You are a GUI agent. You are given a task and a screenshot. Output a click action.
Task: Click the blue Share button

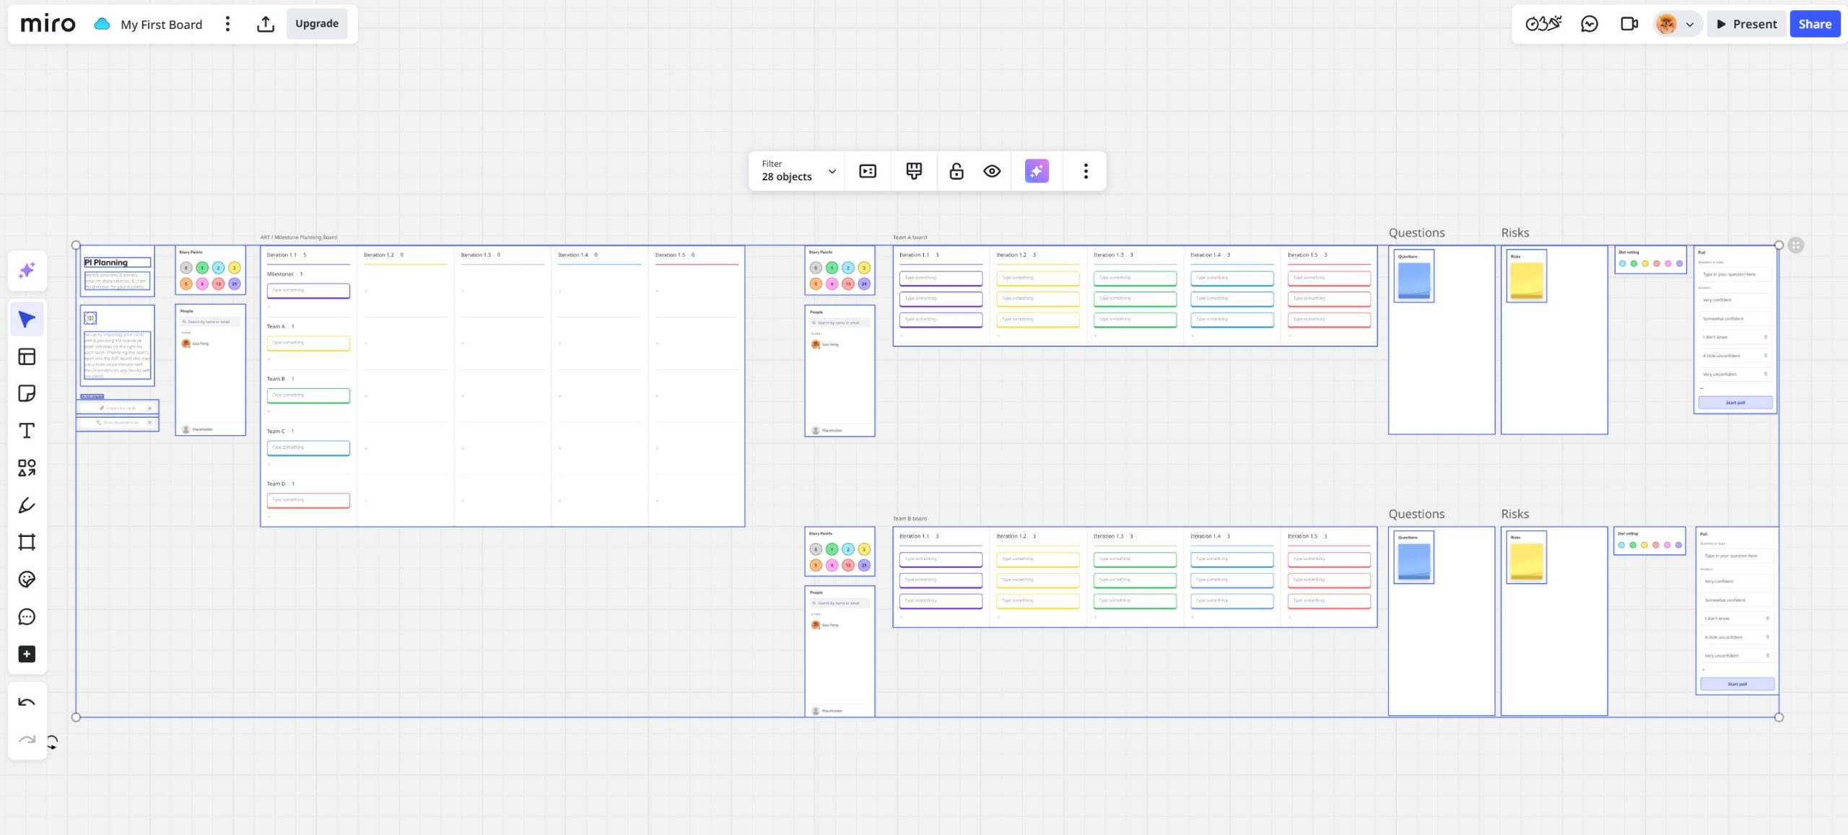click(x=1814, y=24)
